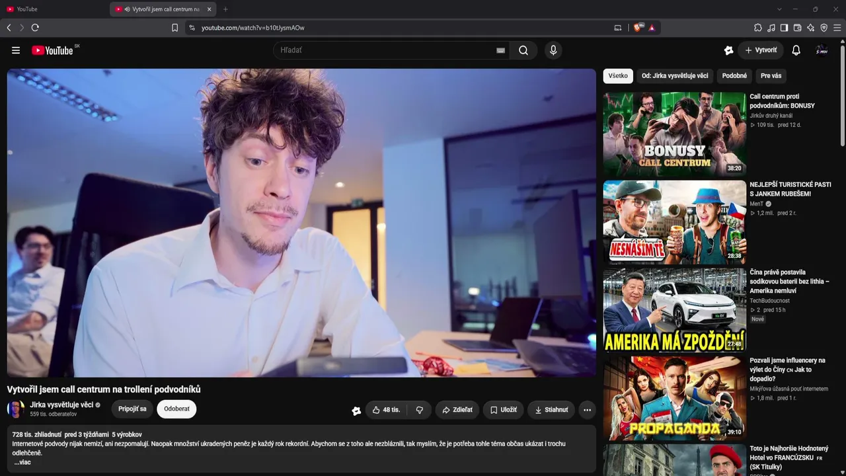
Task: Open a new browser tab
Action: (225, 9)
